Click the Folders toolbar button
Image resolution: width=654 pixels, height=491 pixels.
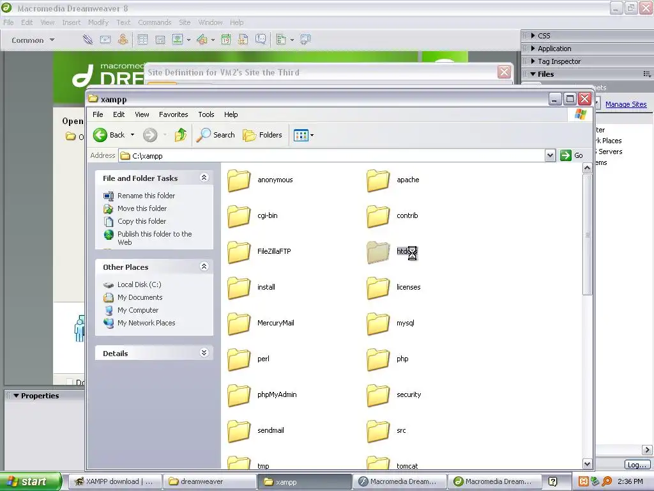262,135
